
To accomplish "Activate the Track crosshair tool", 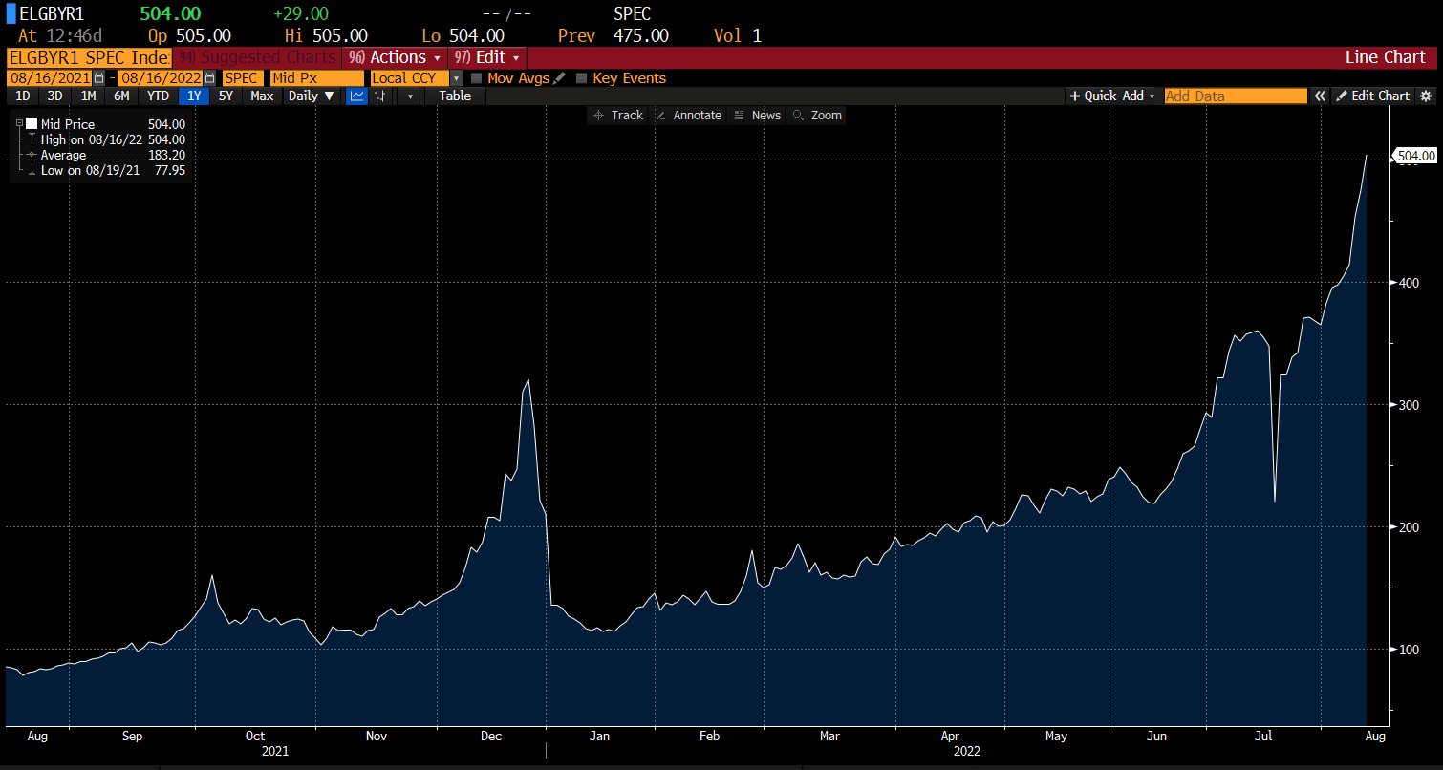I will tap(617, 115).
